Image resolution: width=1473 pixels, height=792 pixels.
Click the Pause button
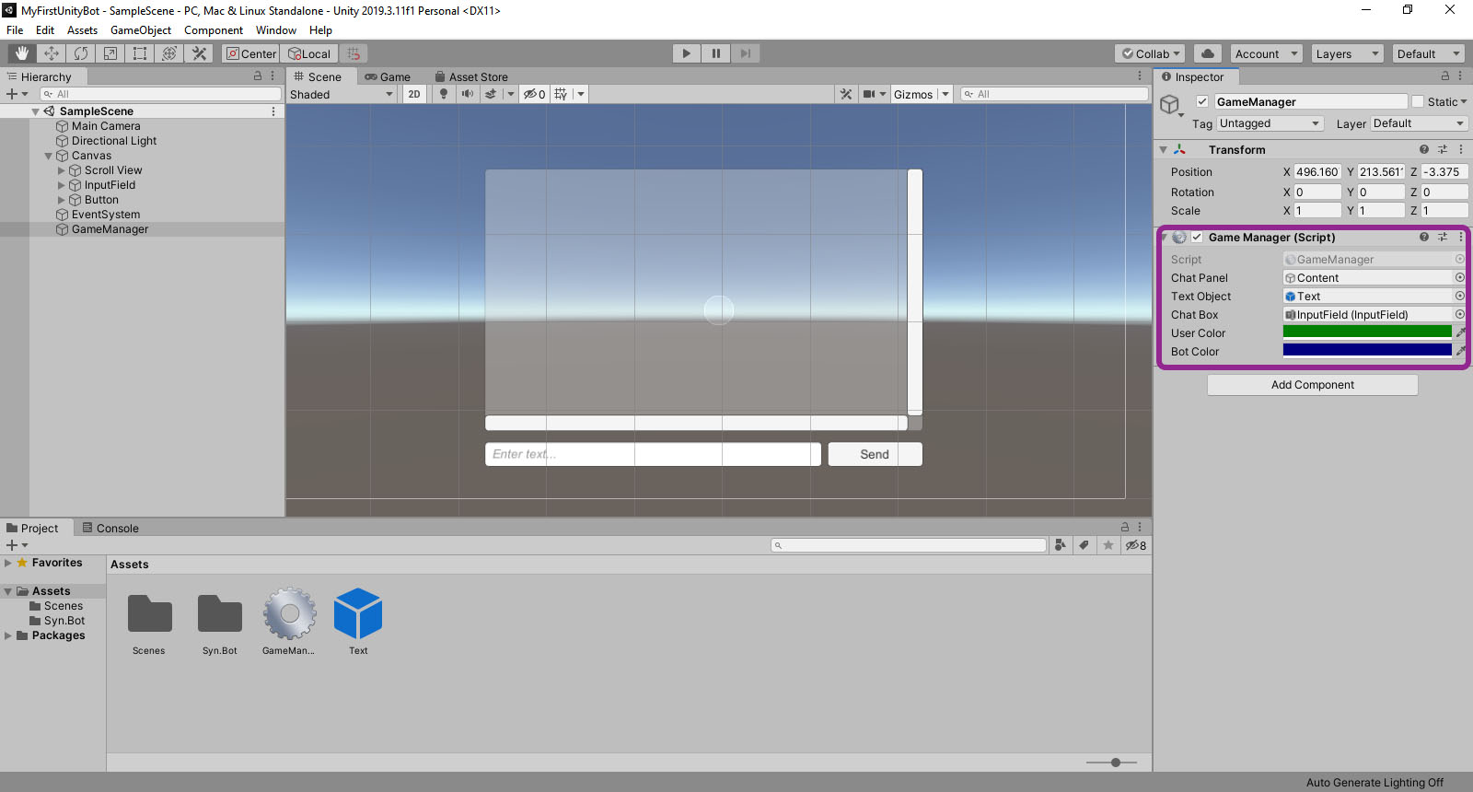pyautogui.click(x=715, y=53)
